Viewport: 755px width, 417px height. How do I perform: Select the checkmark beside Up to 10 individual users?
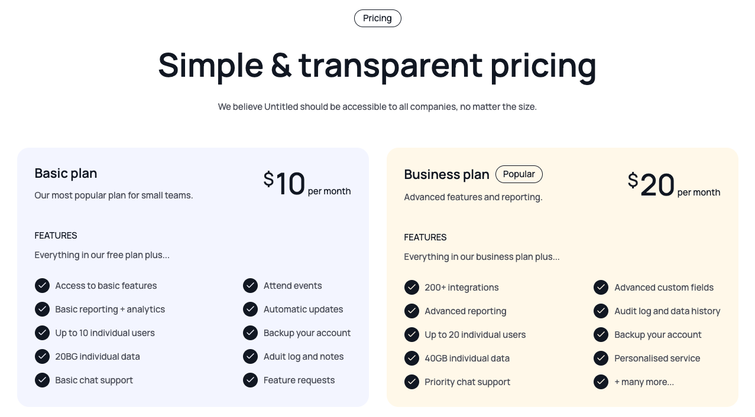[42, 333]
